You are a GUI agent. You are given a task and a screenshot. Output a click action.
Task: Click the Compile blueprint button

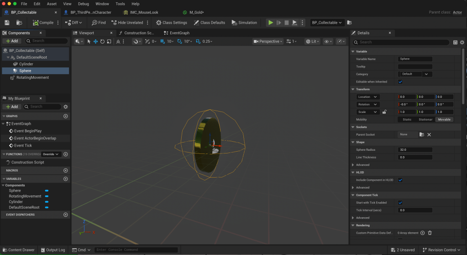pyautogui.click(x=43, y=22)
